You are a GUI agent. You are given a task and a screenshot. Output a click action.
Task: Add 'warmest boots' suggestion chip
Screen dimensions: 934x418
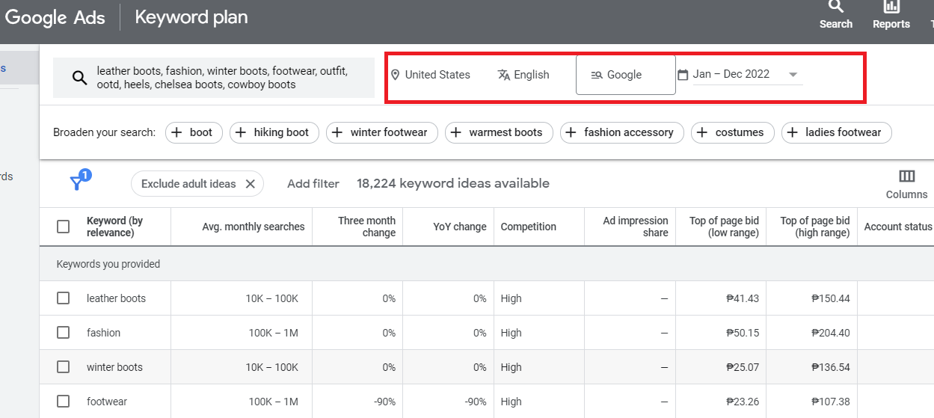499,132
